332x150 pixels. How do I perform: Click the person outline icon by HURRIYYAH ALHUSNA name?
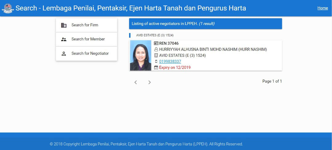click(156, 50)
